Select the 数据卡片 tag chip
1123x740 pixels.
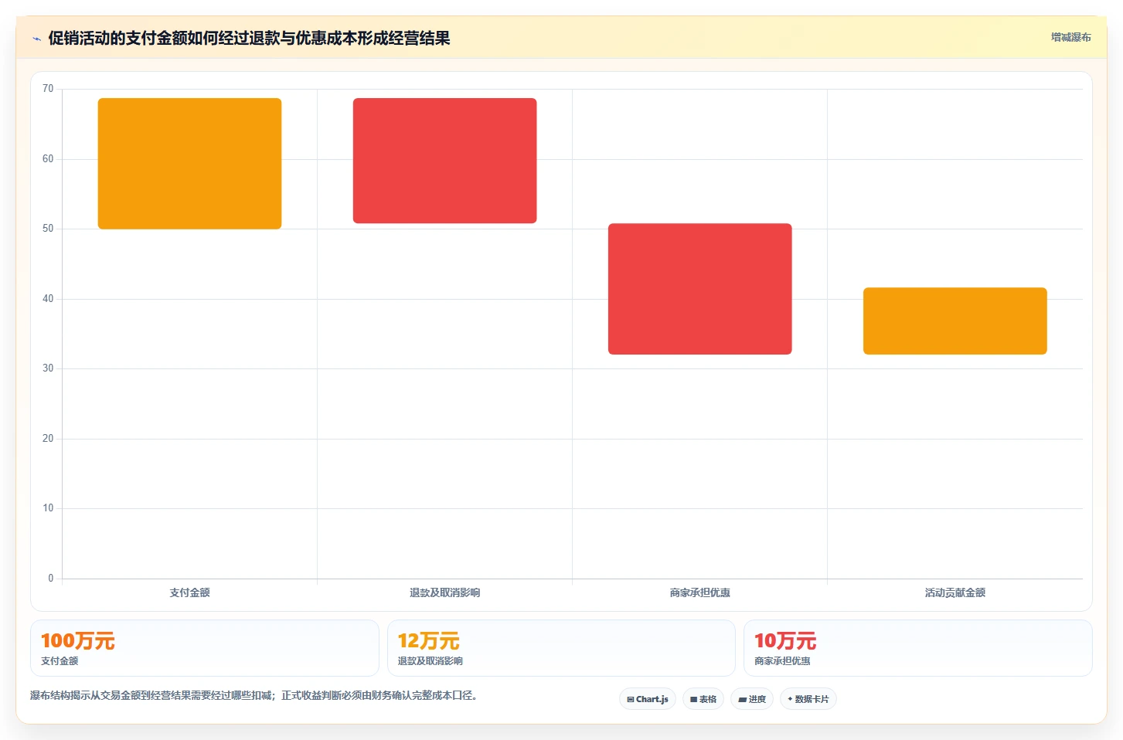pyautogui.click(x=808, y=699)
